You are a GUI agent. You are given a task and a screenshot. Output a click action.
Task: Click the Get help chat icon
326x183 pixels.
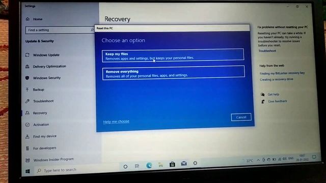point(263,95)
